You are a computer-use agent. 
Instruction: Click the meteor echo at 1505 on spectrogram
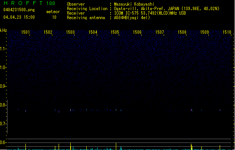coord(116,110)
